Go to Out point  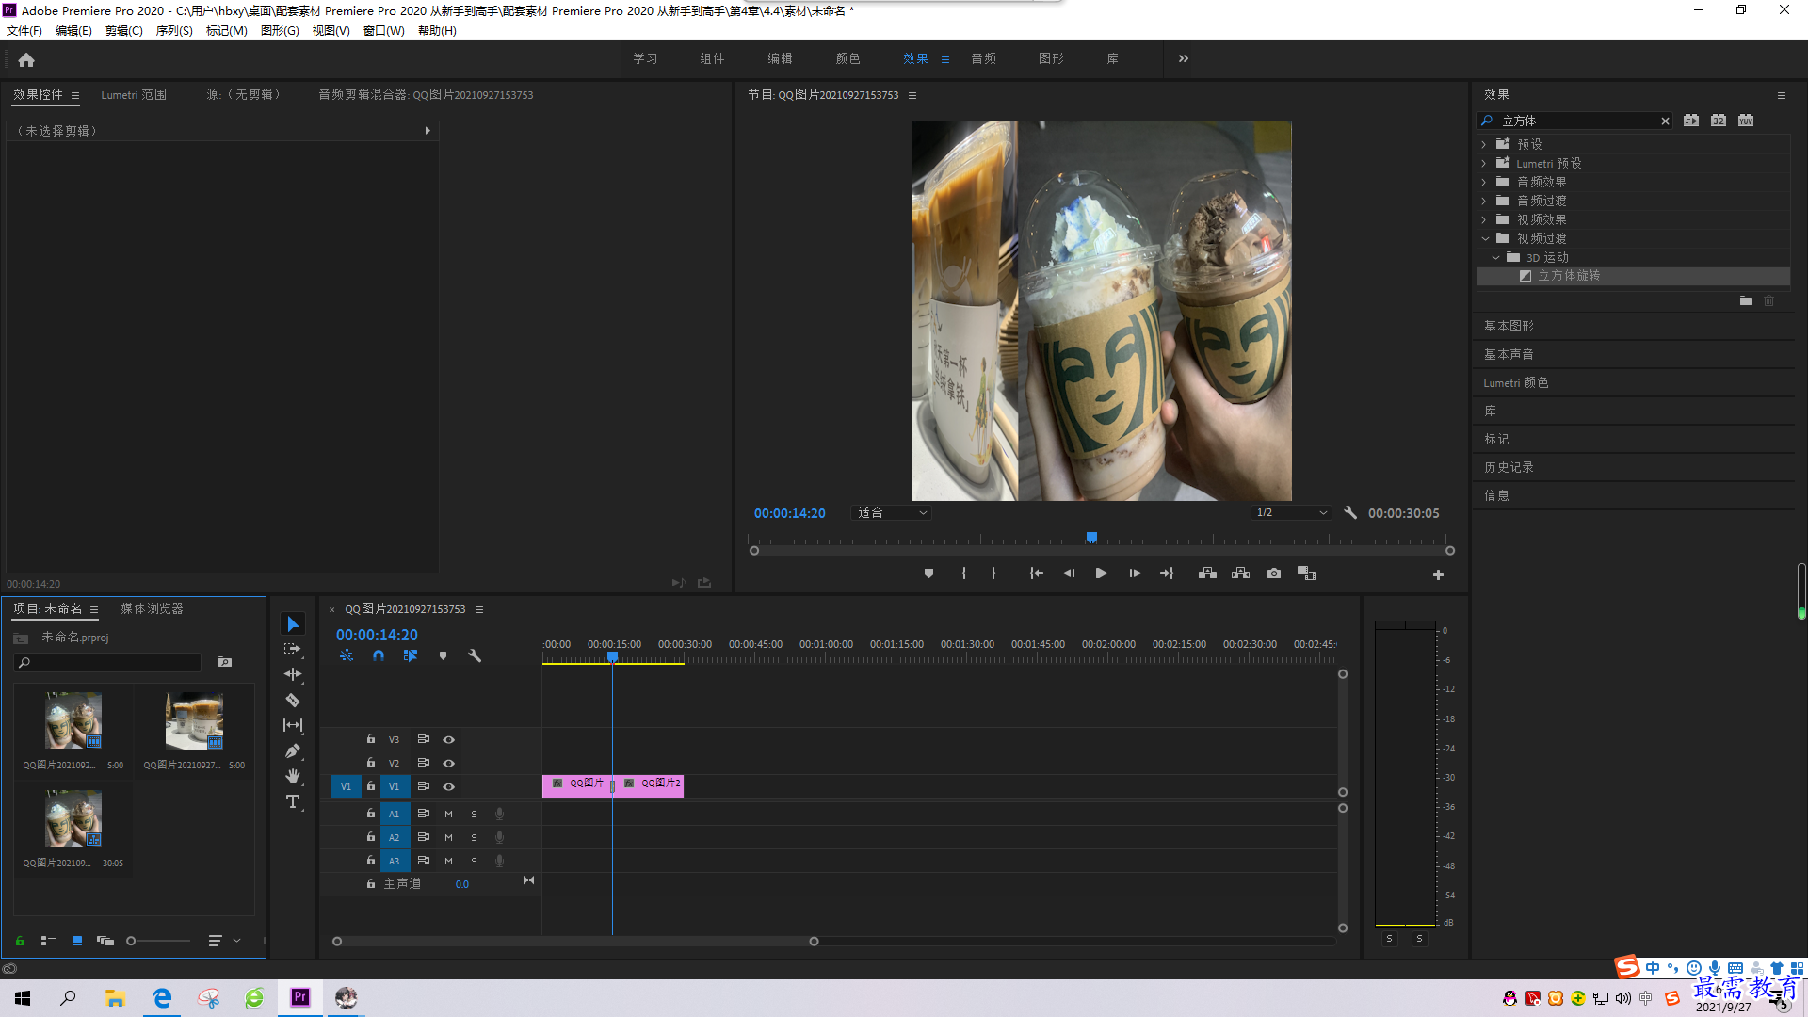pyautogui.click(x=1167, y=573)
